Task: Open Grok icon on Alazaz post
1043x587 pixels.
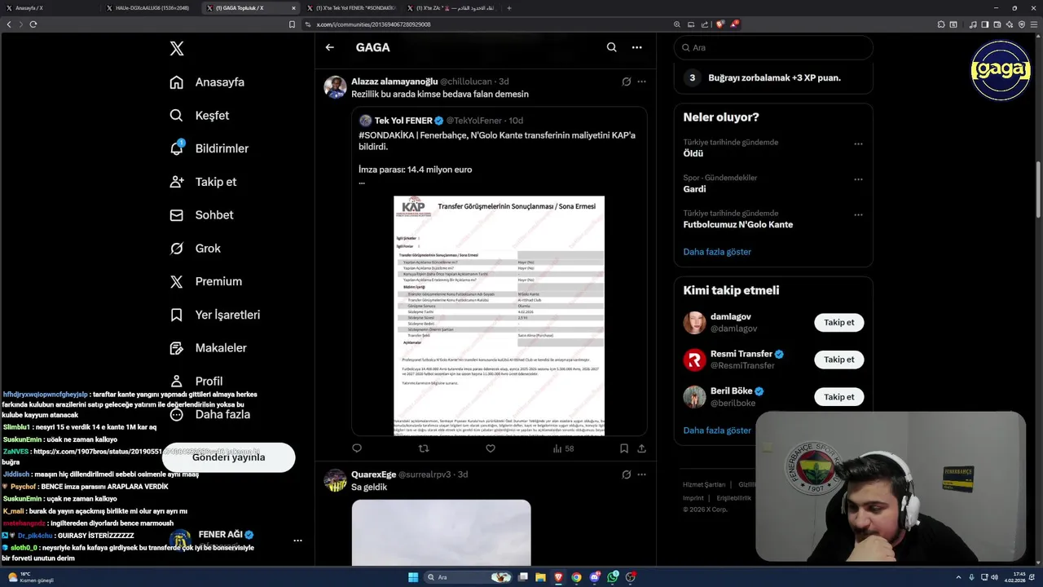Action: tap(626, 82)
